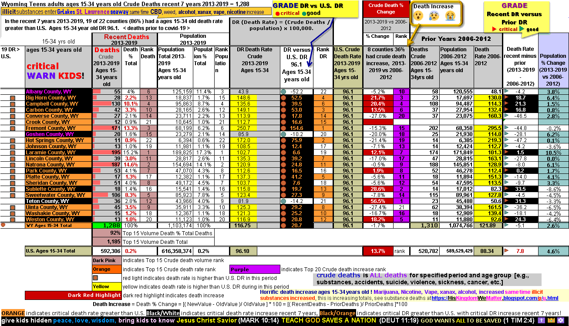Screen dimensions: 569x326
Task: Click Laramie County's 195 deaths cell
Action: (107, 153)
